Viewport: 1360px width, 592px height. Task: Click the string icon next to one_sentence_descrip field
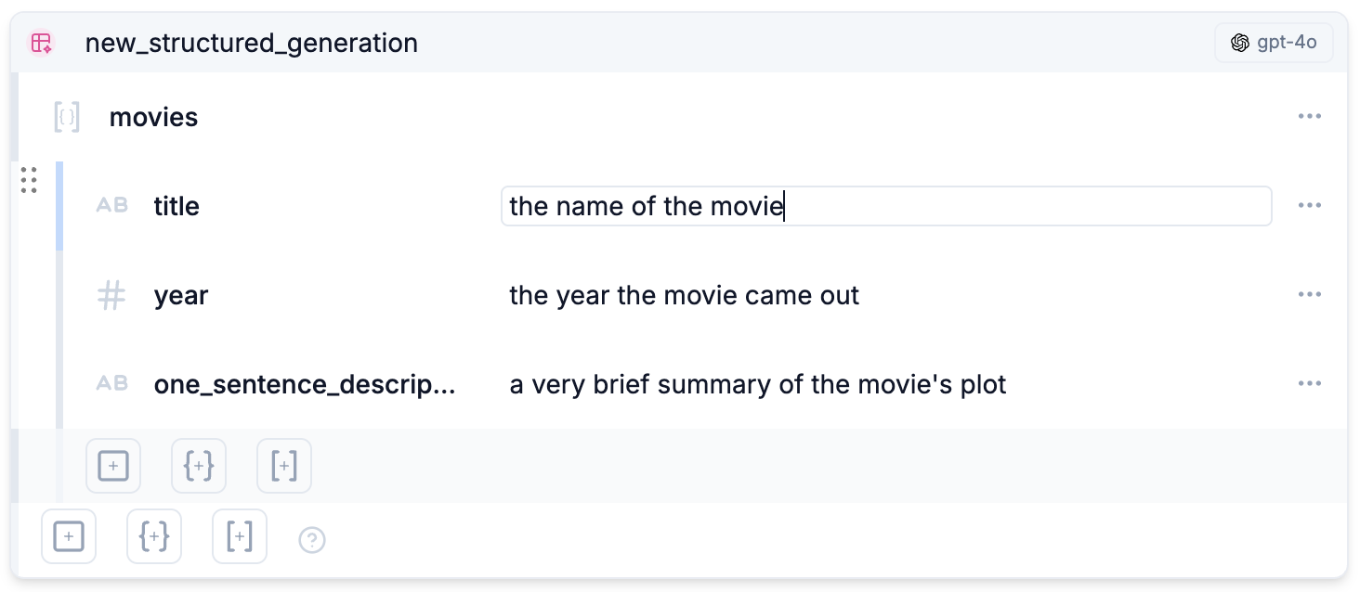111,384
